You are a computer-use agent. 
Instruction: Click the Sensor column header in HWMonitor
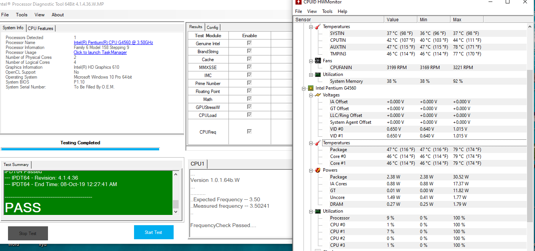(339, 20)
